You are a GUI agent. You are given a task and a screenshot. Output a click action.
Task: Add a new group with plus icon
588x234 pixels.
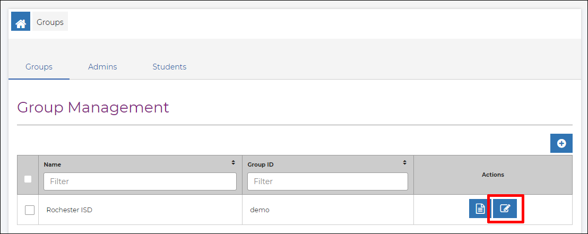(x=561, y=143)
